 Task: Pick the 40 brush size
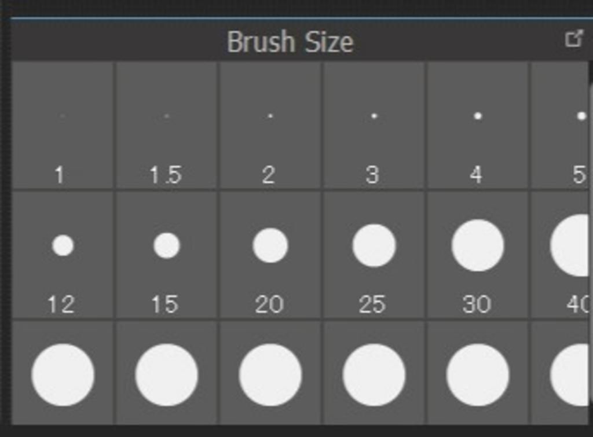click(x=560, y=255)
